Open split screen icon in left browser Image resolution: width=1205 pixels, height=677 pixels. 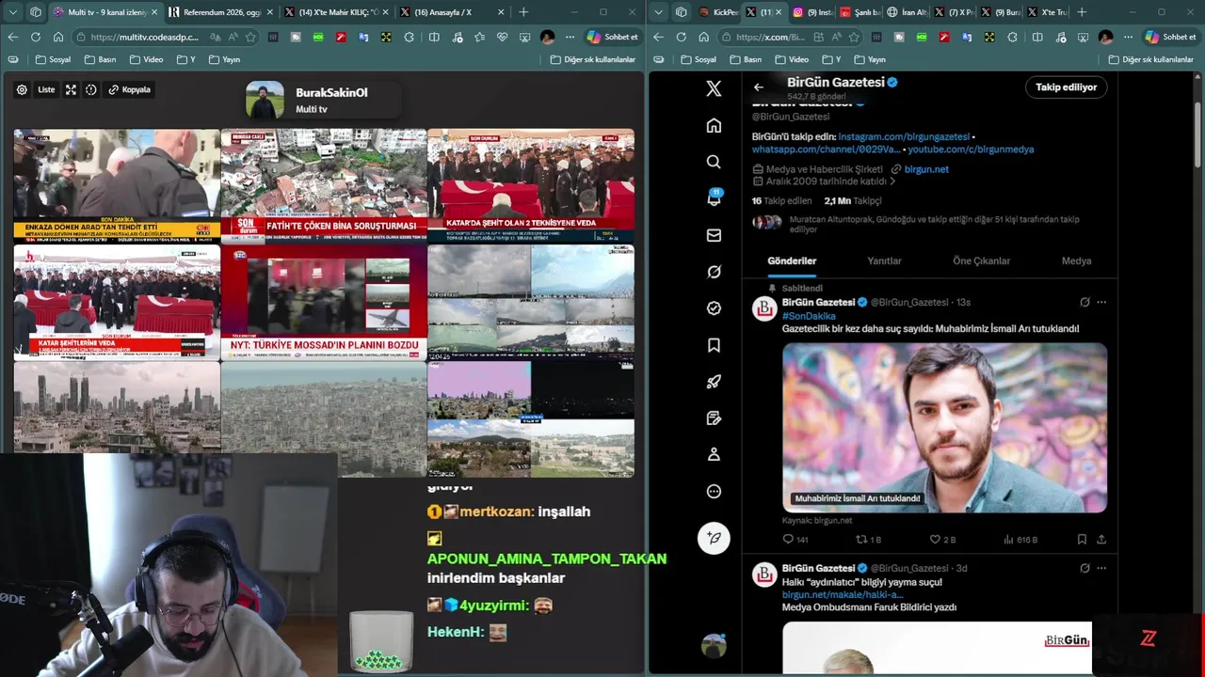coord(434,37)
